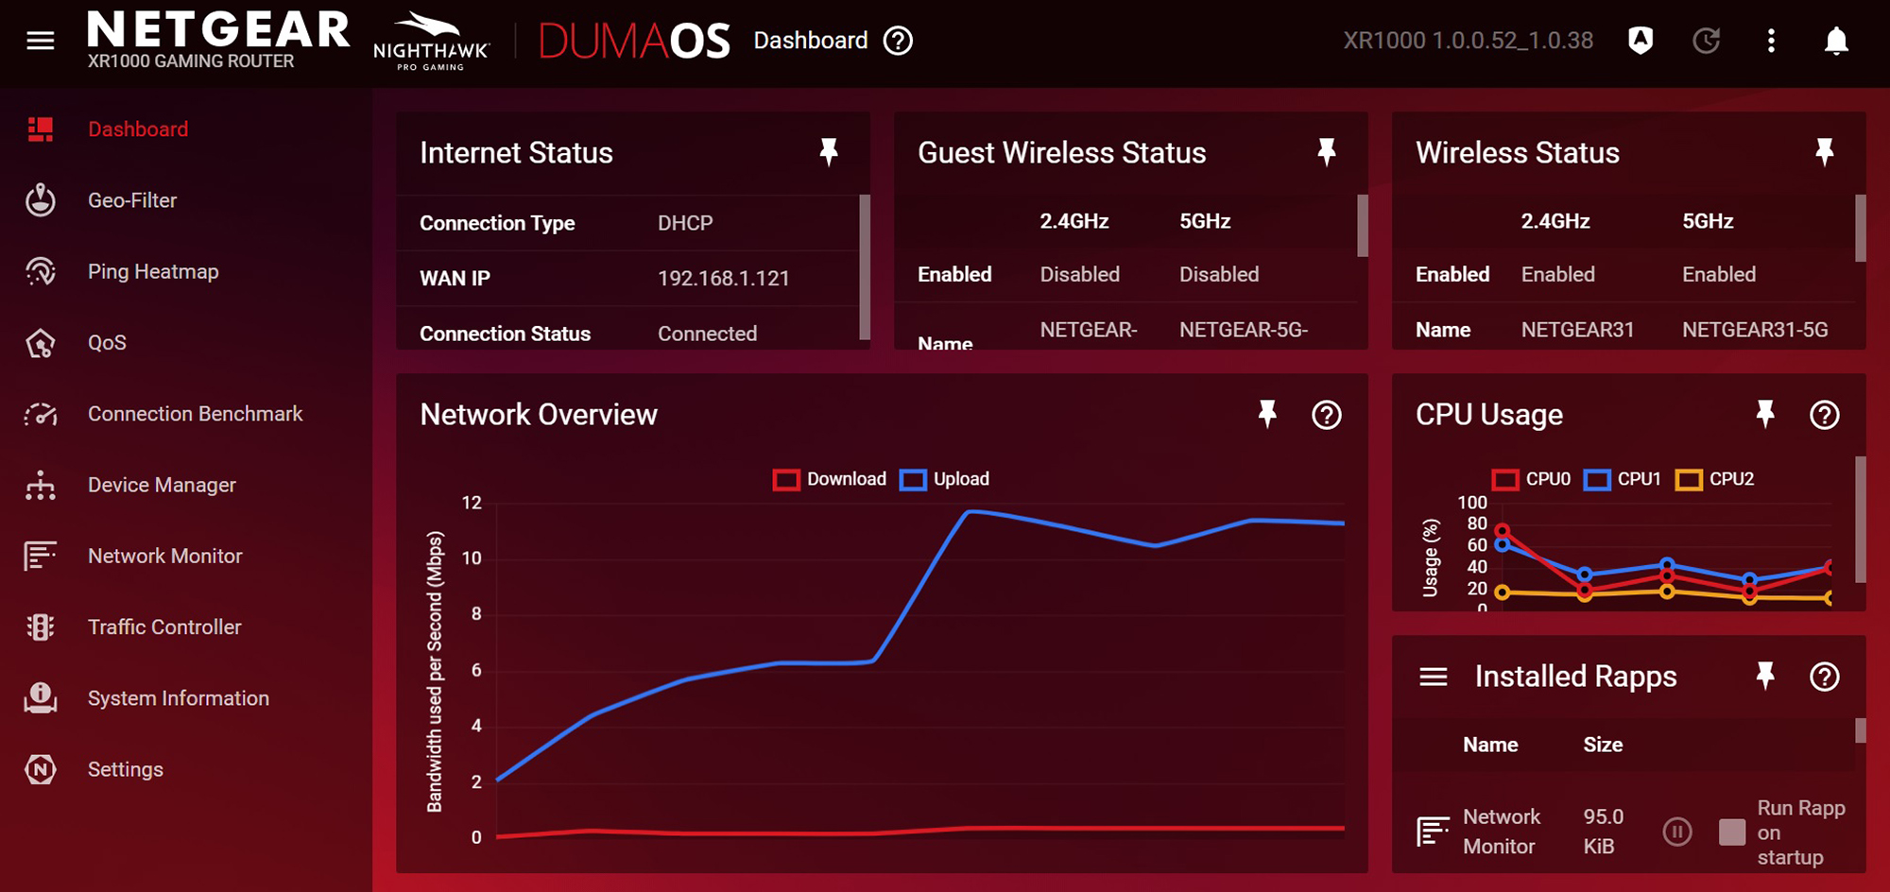Toggle Run Rapp on startup checkbox
Viewport: 1890px width, 892px height.
point(1731,832)
